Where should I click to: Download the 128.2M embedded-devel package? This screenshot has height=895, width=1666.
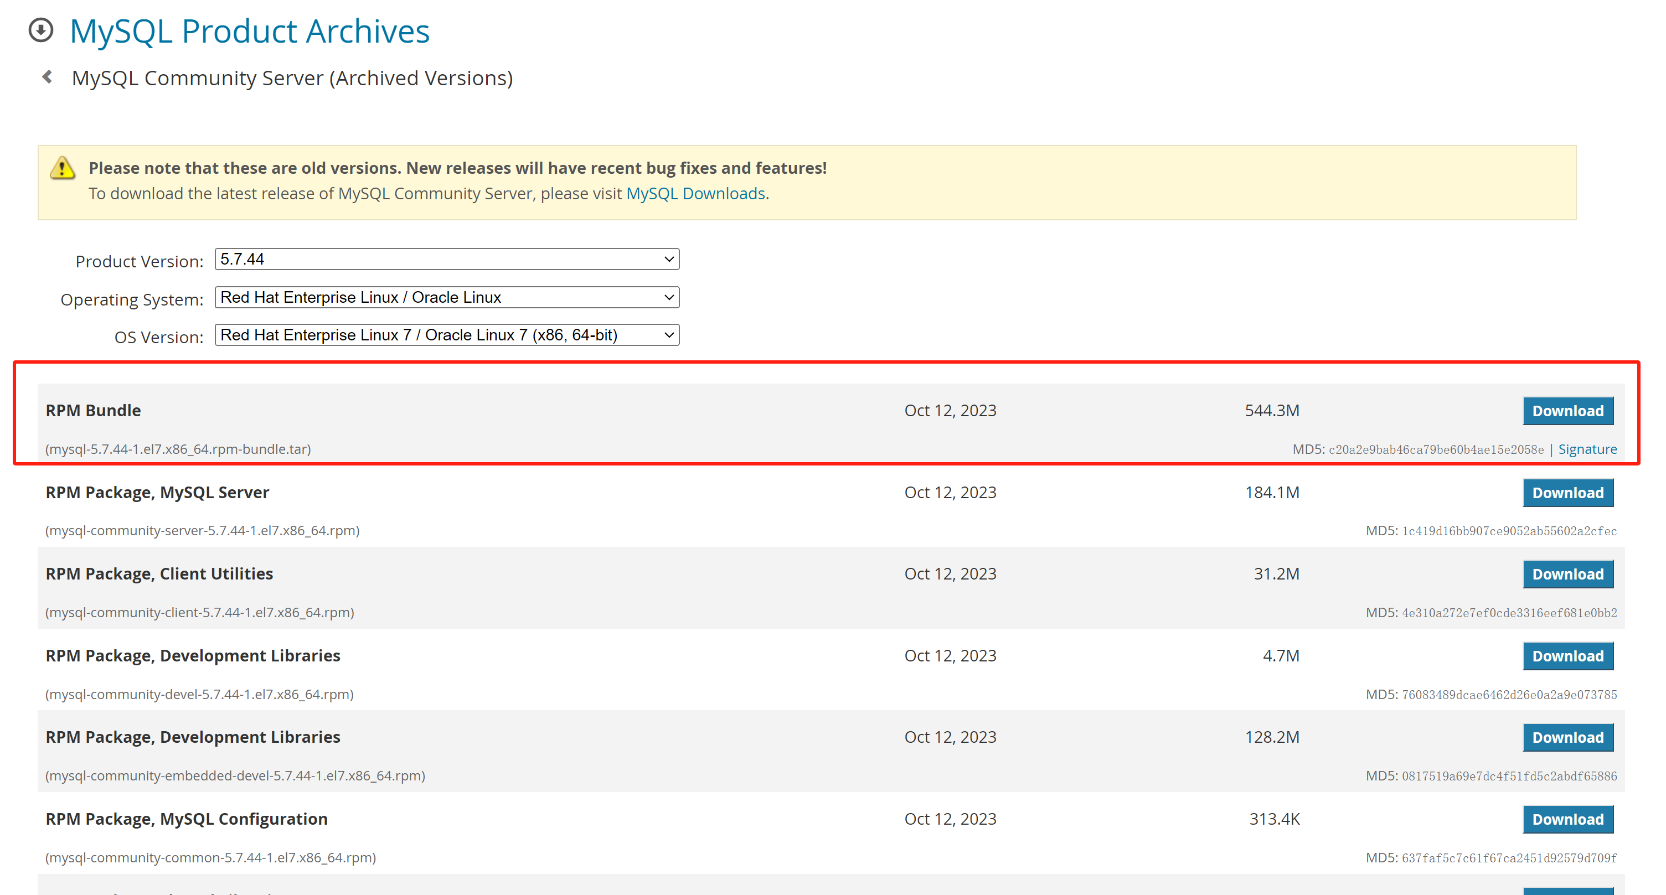[x=1567, y=737]
